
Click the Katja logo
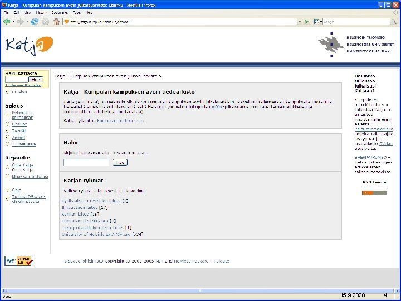[x=30, y=46]
